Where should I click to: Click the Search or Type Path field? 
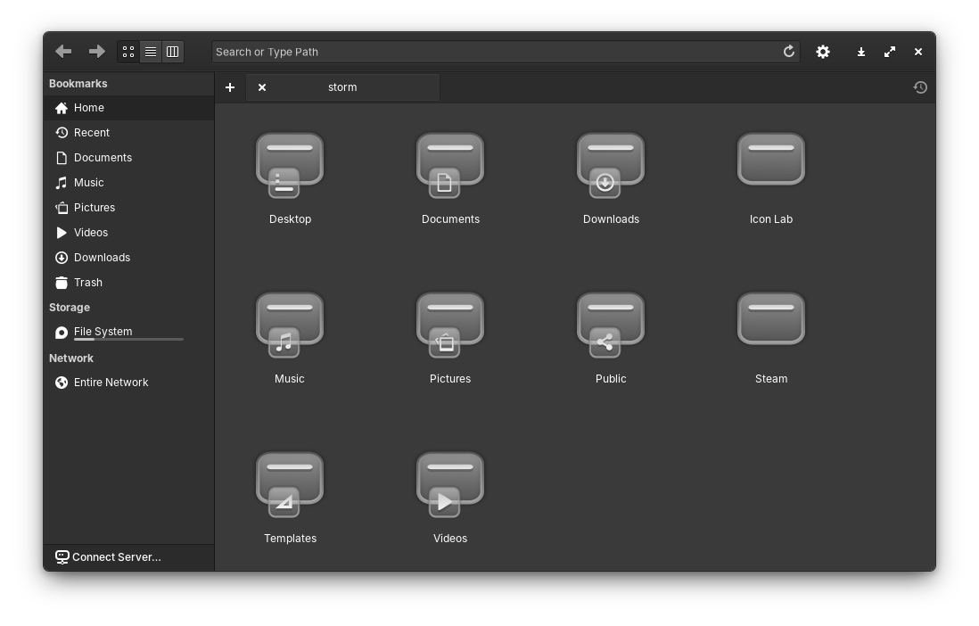(x=495, y=52)
